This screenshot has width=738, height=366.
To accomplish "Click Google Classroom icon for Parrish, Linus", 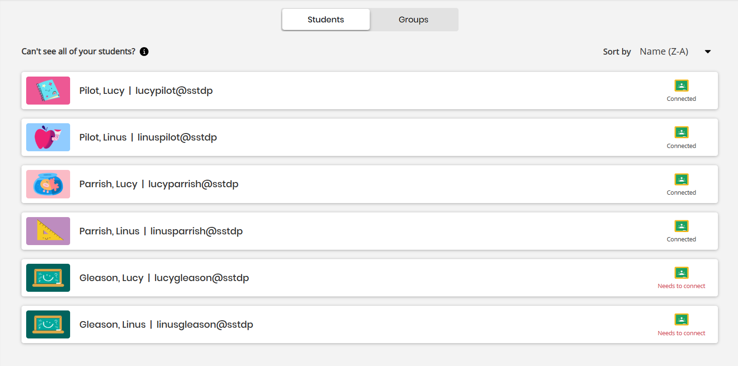I will 681,226.
